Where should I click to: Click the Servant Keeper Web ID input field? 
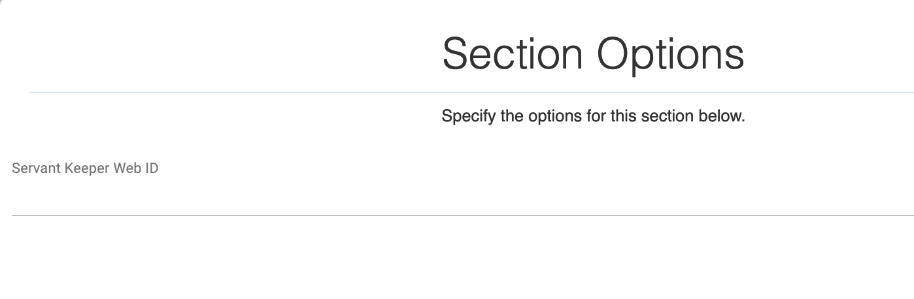click(x=458, y=199)
